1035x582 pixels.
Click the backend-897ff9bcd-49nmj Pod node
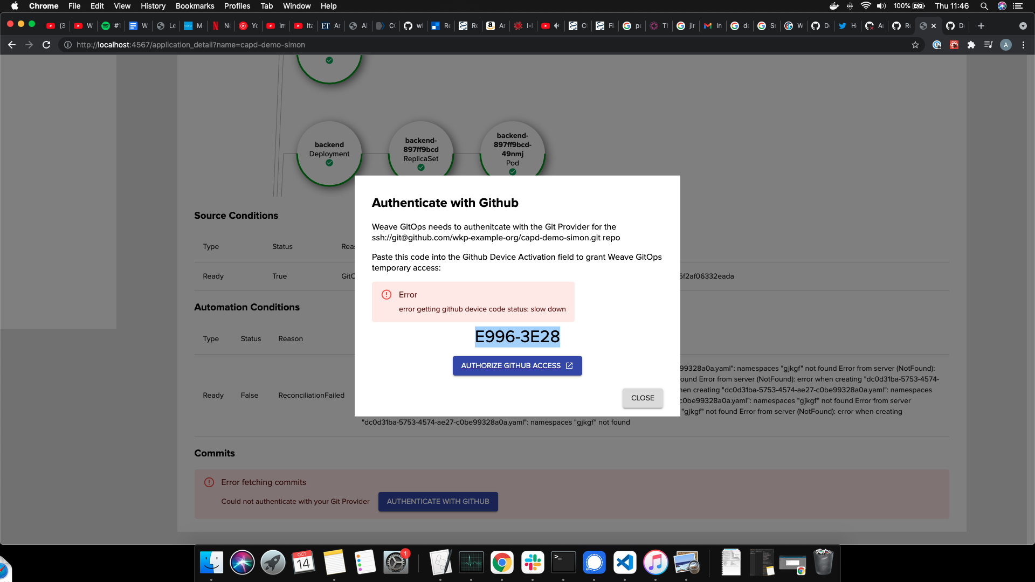pos(513,148)
